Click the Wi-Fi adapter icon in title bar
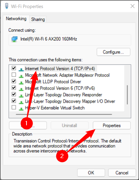Screen dimensions: 139x180 (7, 6)
